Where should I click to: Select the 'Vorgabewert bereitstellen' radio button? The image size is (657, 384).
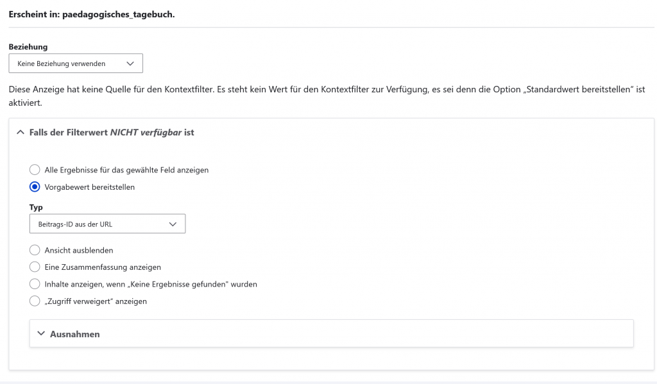[x=35, y=187]
